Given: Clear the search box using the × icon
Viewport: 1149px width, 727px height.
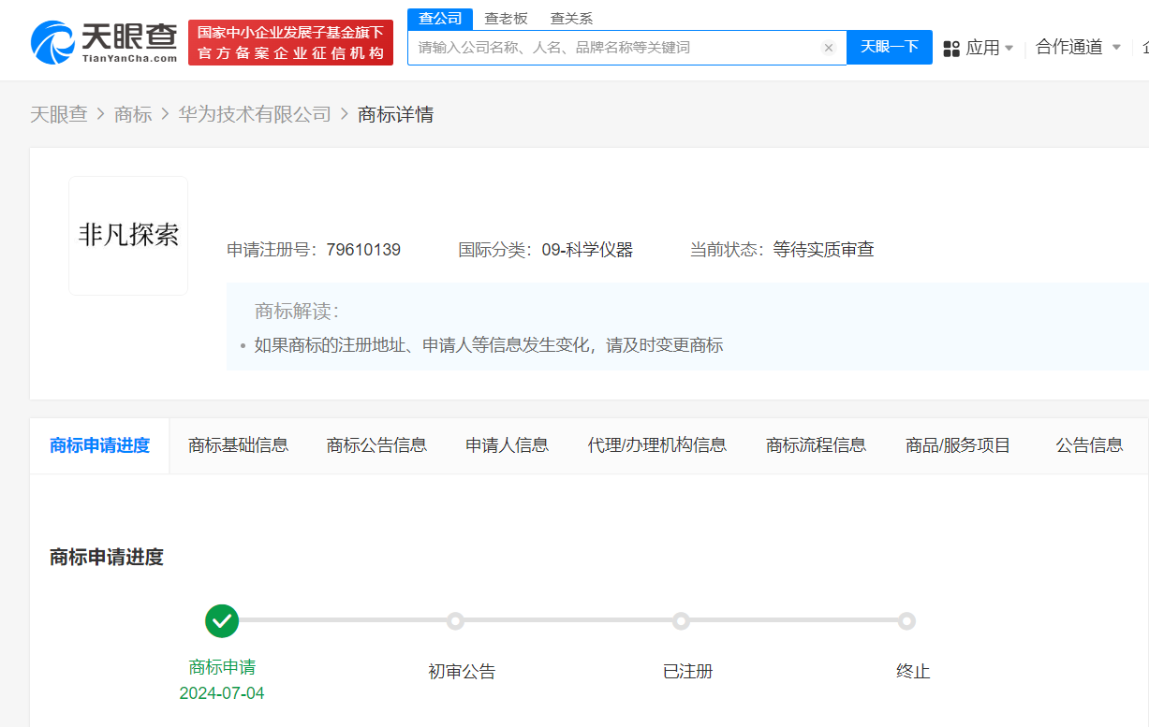Looking at the screenshot, I should [828, 48].
